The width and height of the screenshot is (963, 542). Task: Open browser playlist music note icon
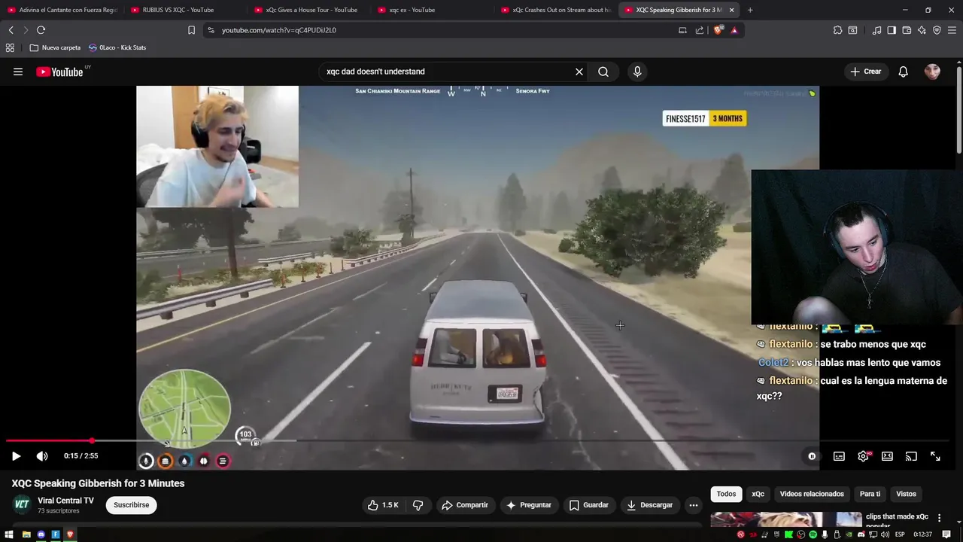coord(876,30)
